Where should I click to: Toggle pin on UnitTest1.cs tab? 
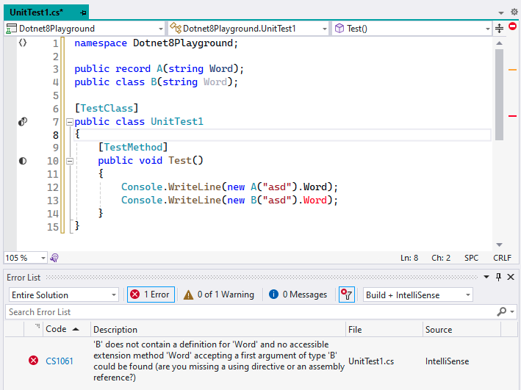coord(83,13)
